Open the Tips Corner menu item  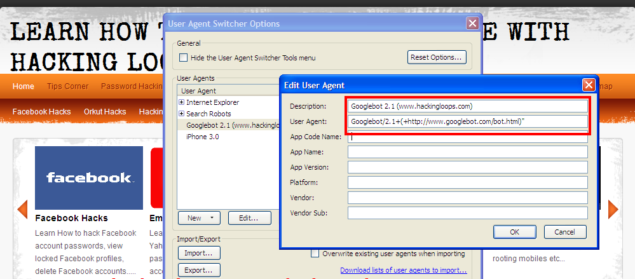67,86
